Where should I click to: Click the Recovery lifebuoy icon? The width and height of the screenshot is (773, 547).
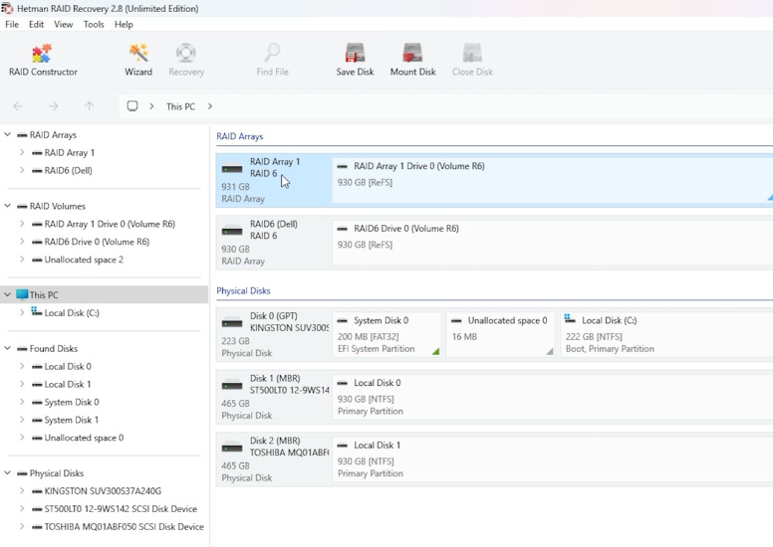pos(186,53)
